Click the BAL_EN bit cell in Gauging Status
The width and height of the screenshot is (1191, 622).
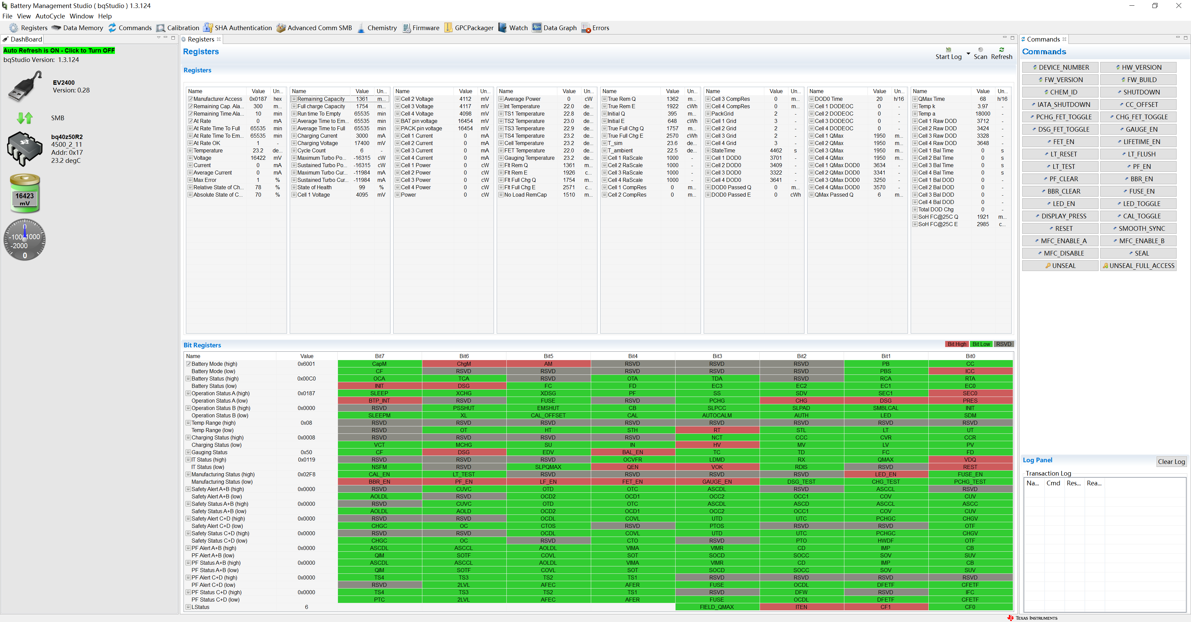point(632,452)
